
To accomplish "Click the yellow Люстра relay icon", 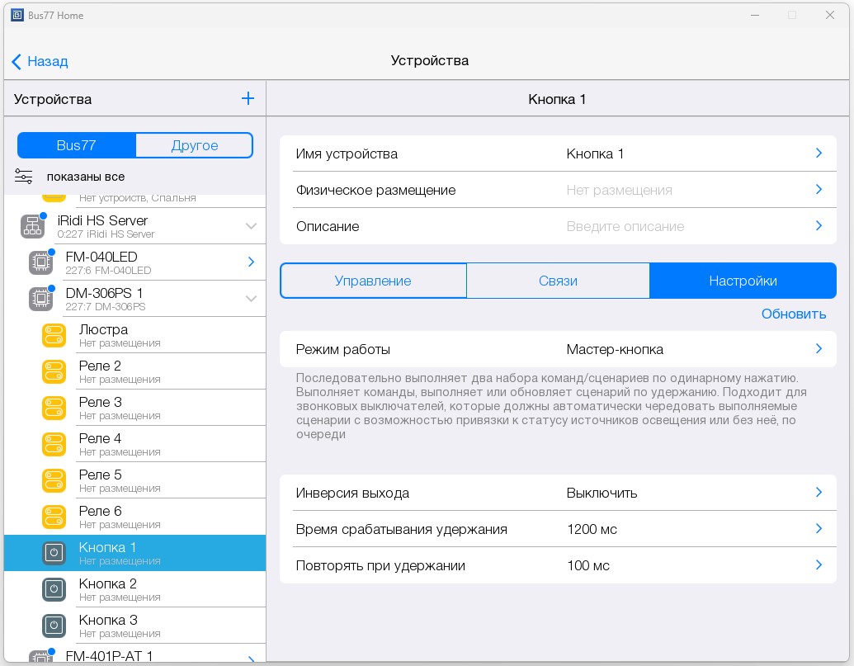I will coord(54,335).
